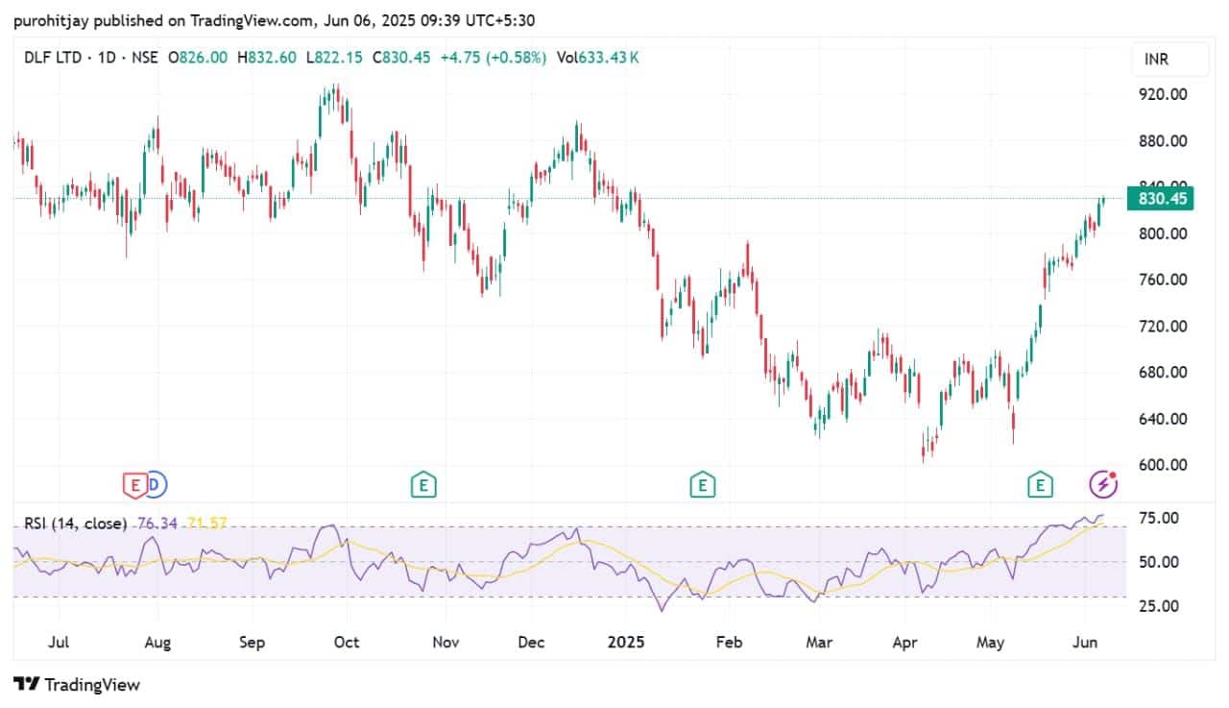Click the May label on time axis

(x=991, y=642)
